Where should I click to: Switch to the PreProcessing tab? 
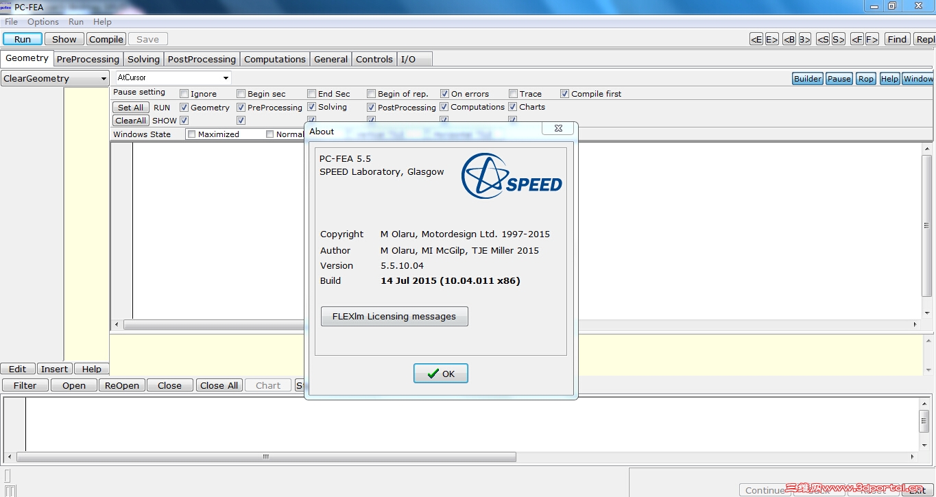(x=88, y=60)
